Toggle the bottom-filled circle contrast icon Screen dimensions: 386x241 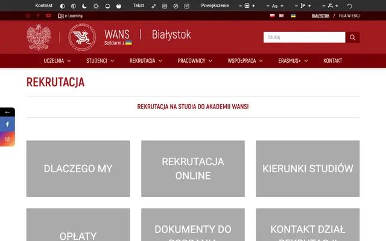click(107, 6)
